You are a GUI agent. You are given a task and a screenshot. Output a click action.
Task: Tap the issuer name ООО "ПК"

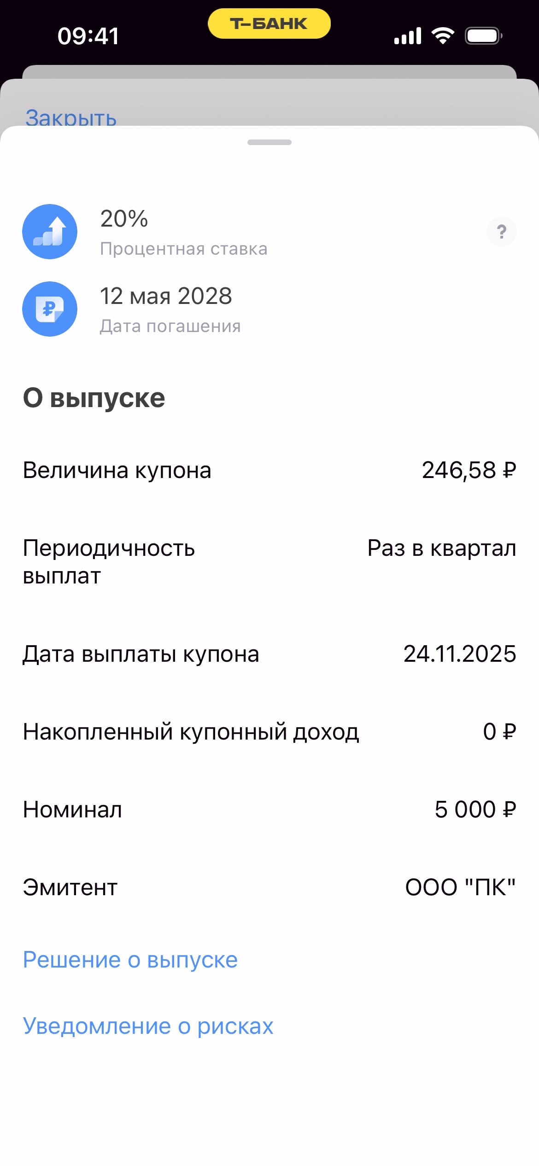tap(460, 887)
